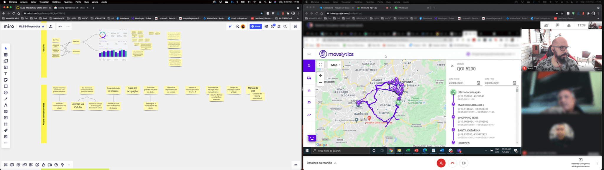Open the Histórico menu in left menu bar

point(56,2)
